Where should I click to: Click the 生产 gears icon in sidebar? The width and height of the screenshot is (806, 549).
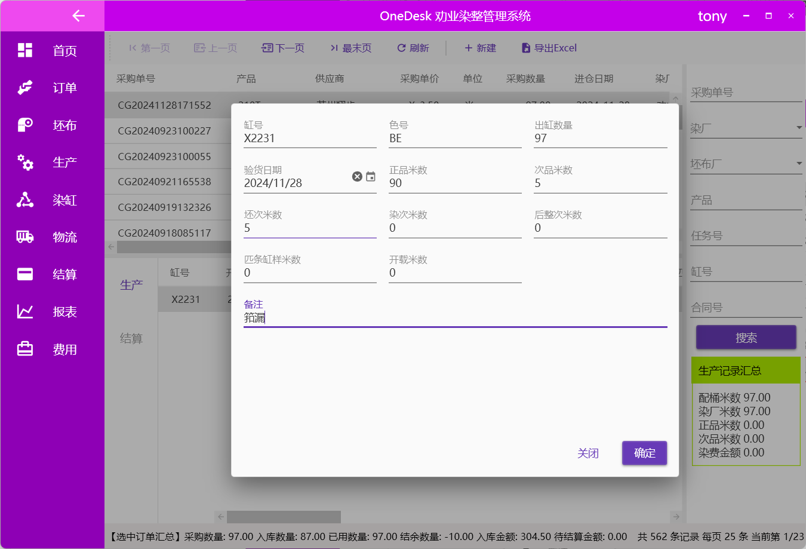(25, 162)
